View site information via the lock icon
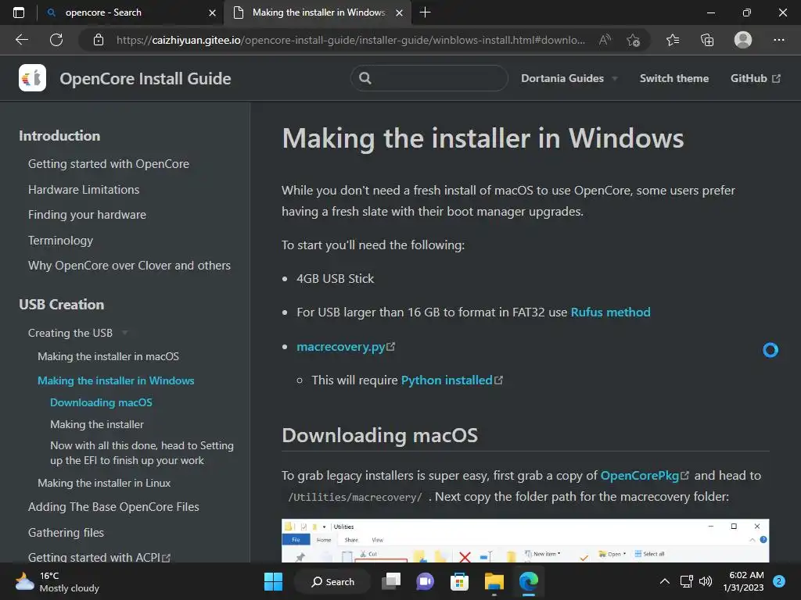 pyautogui.click(x=99, y=40)
